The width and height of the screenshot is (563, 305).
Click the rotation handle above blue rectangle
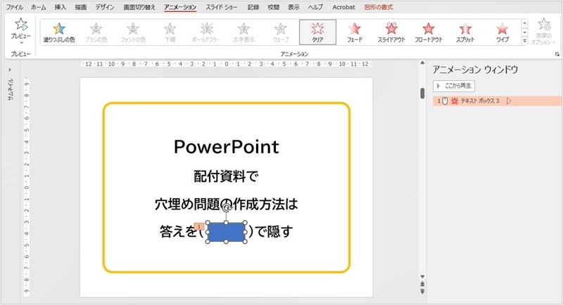click(226, 207)
